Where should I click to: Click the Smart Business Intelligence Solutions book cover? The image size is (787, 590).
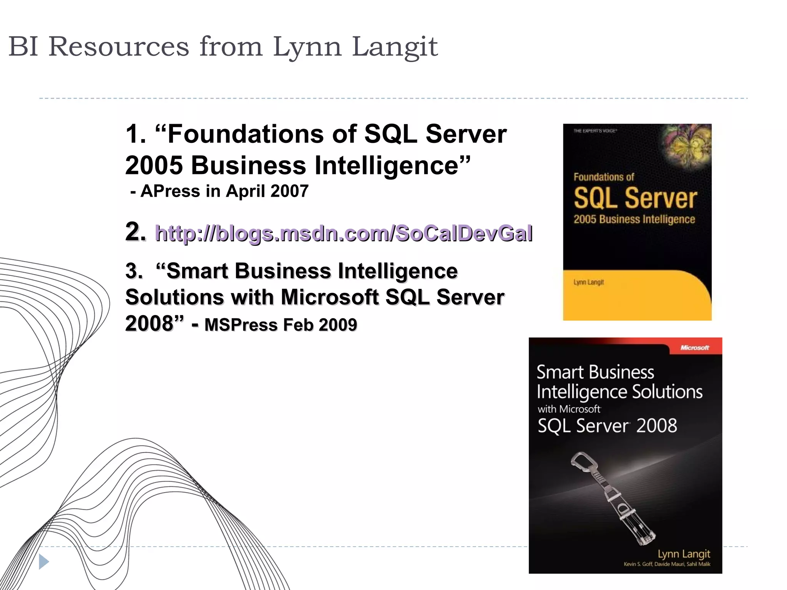[625, 456]
